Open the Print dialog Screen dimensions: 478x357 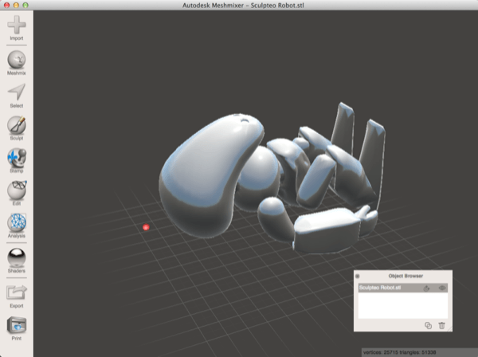[x=17, y=328]
